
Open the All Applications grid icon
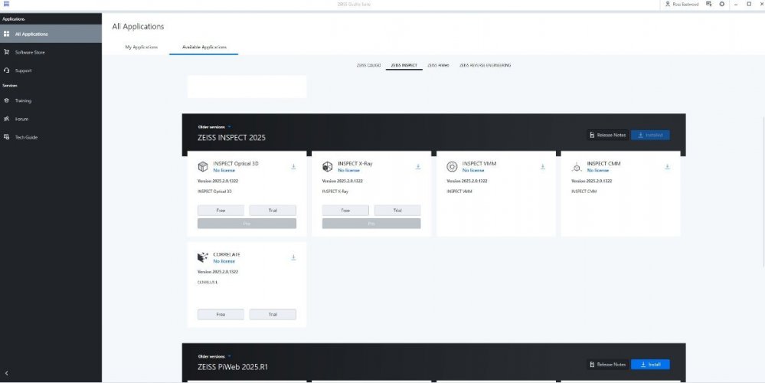tap(6, 34)
